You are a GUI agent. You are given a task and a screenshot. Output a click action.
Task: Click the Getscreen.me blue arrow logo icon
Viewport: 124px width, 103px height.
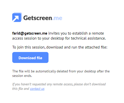tap(17, 17)
